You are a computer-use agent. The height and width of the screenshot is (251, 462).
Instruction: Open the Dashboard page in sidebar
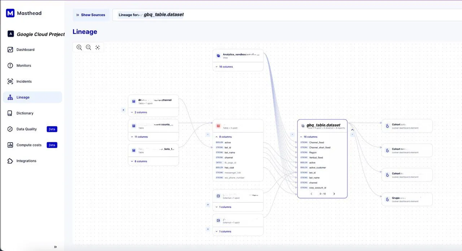point(25,49)
